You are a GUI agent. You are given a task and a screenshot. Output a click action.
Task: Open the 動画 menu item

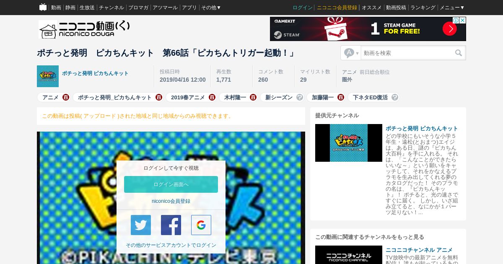tap(56, 8)
